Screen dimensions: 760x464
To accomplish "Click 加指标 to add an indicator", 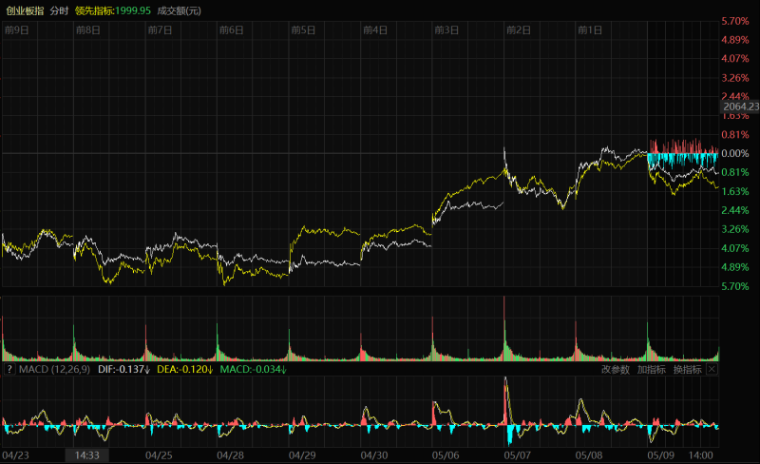I will tap(651, 369).
